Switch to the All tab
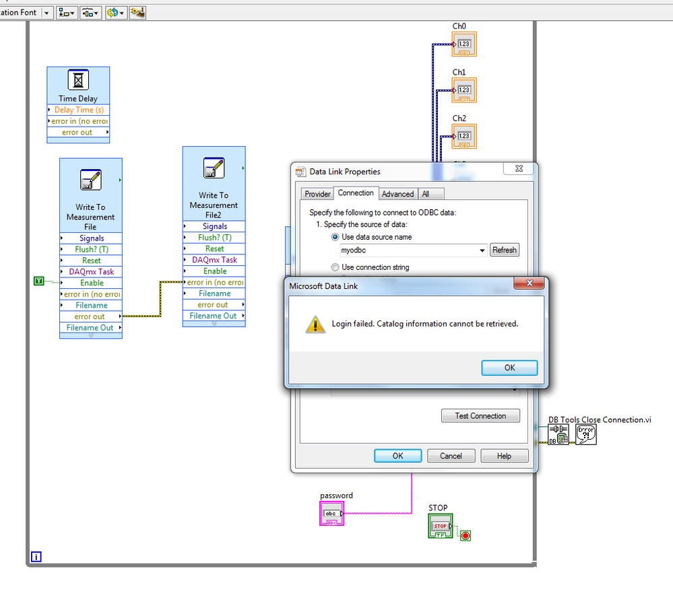Viewport: 673px width, 614px height. (430, 194)
